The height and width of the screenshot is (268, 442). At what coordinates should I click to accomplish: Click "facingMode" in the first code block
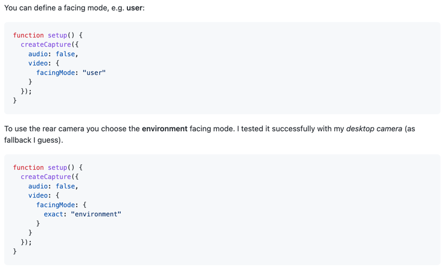point(57,72)
